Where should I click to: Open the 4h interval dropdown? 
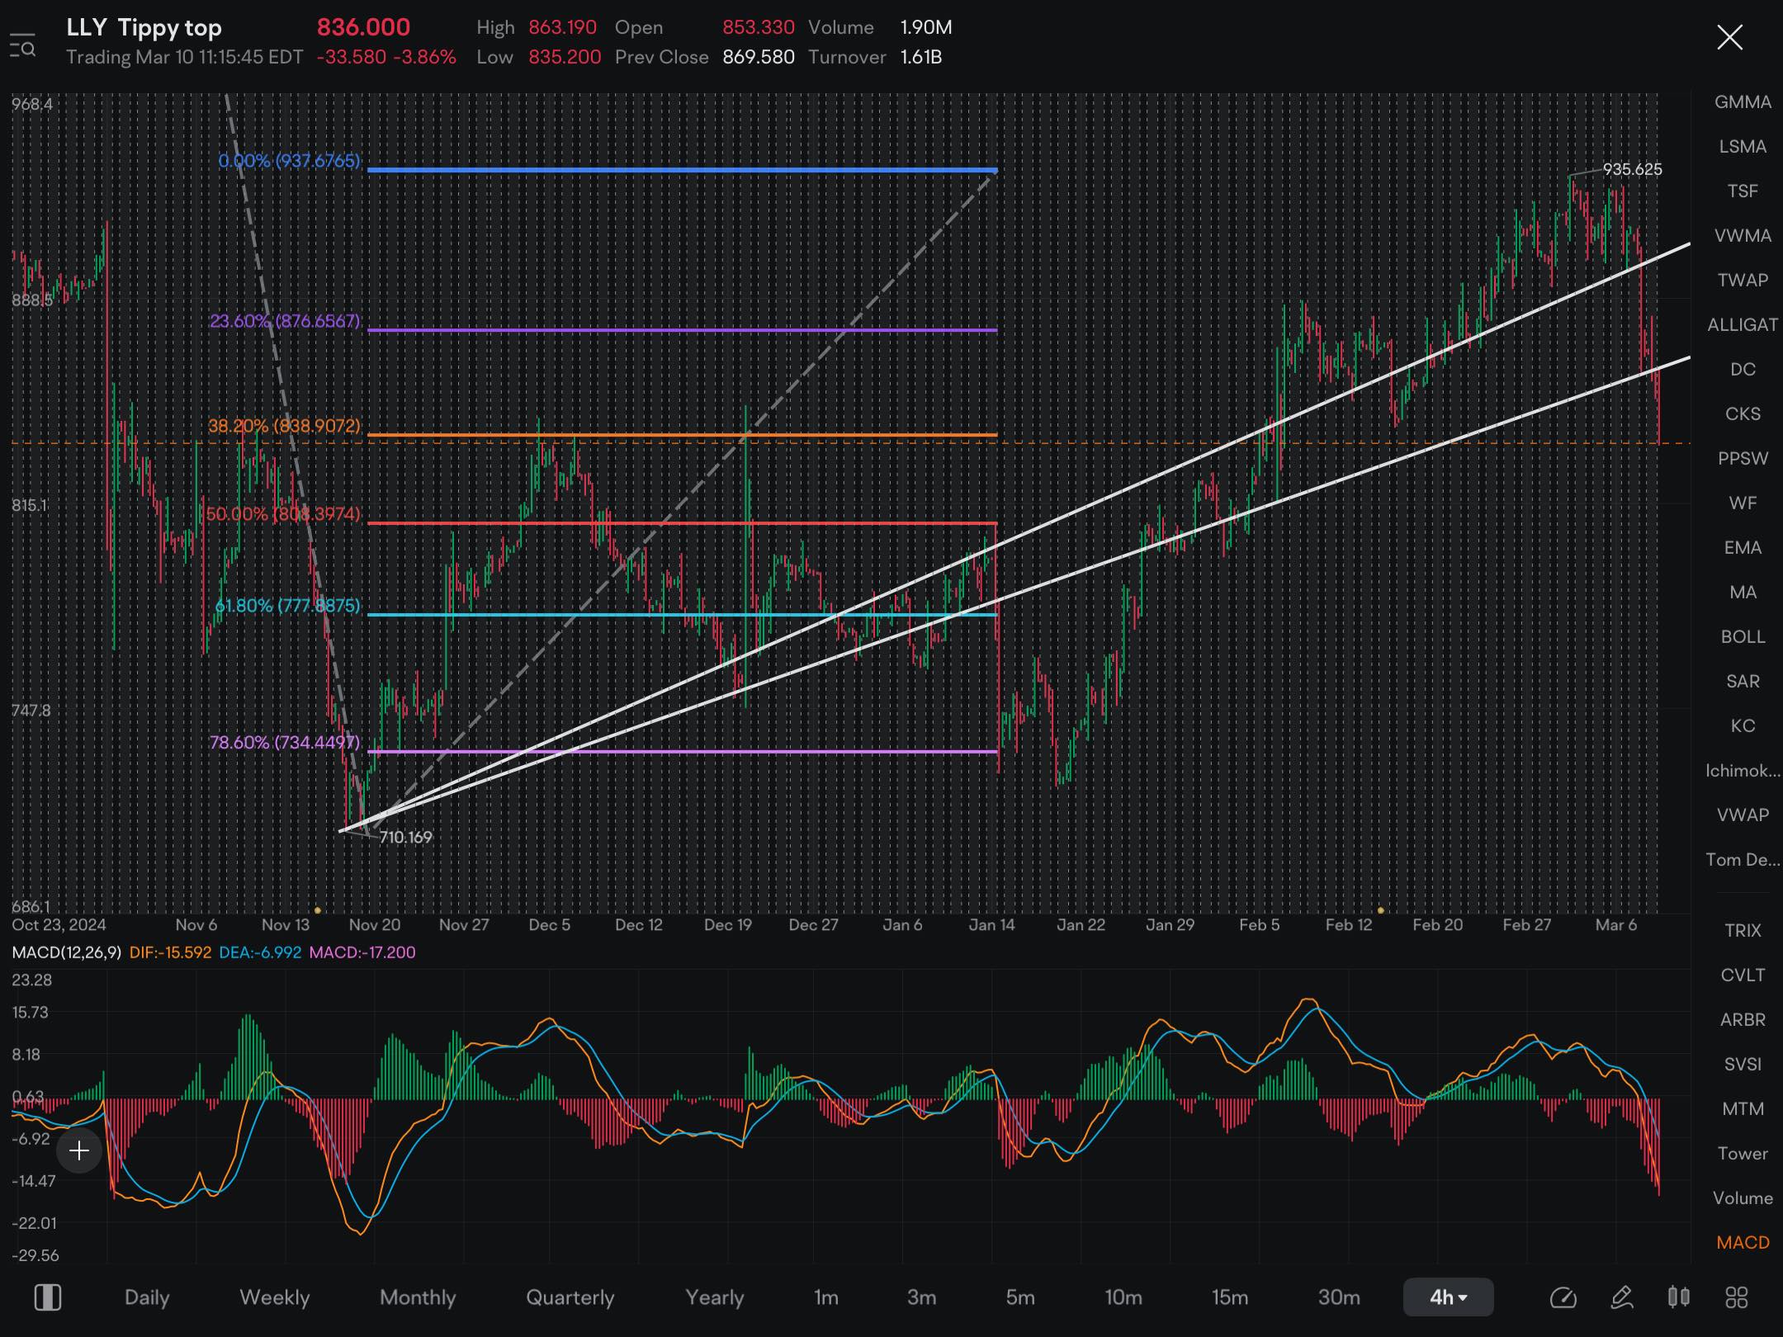pyautogui.click(x=1448, y=1297)
